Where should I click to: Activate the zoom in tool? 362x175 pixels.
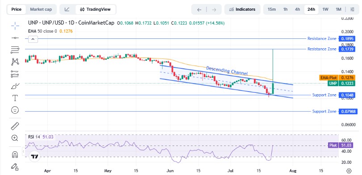[15, 138]
